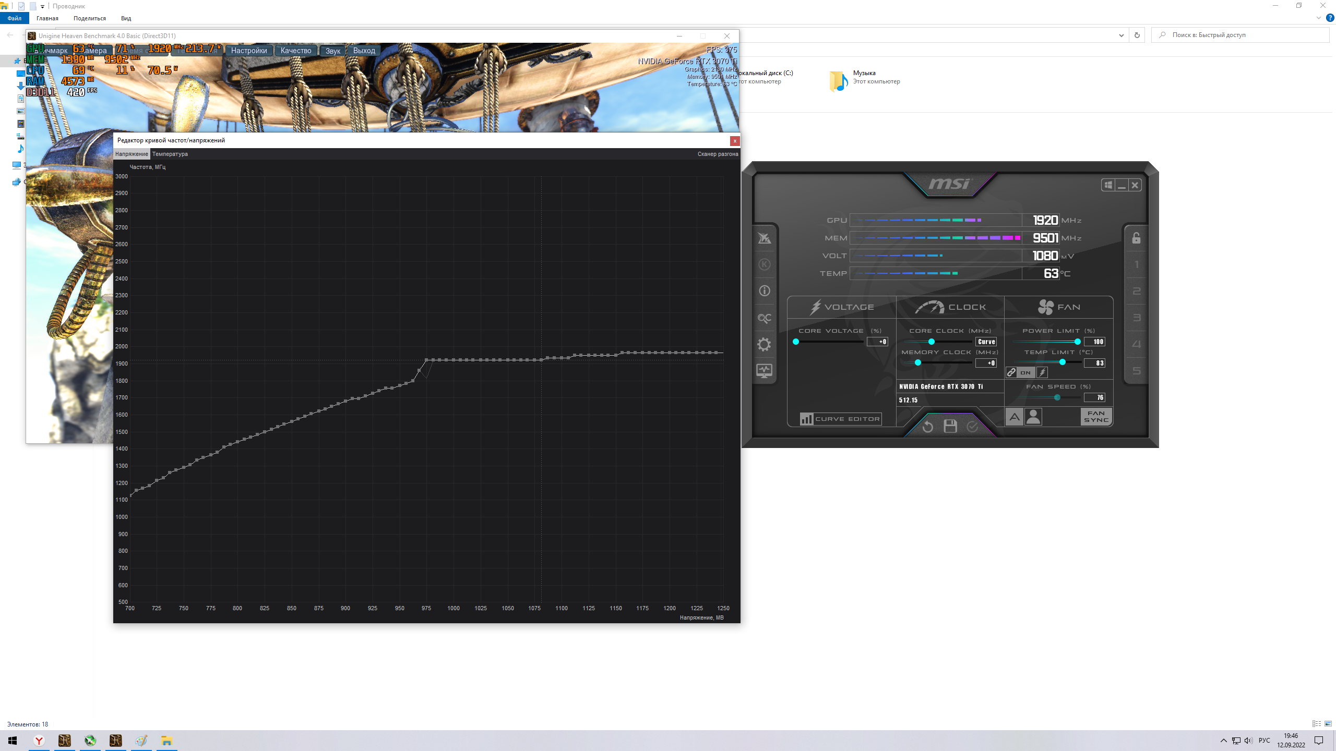
Task: Expand the Explorer ribbon chevron
Action: coord(1319,18)
